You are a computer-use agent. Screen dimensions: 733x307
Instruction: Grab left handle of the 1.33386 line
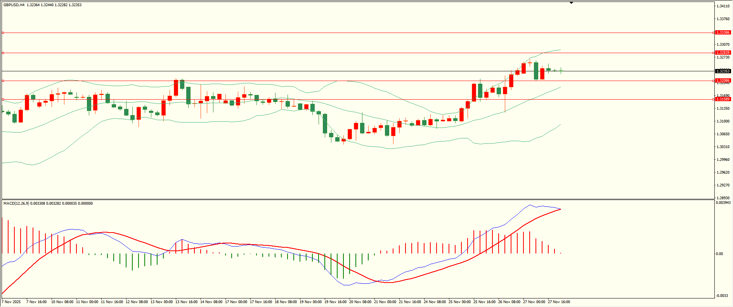click(3, 33)
